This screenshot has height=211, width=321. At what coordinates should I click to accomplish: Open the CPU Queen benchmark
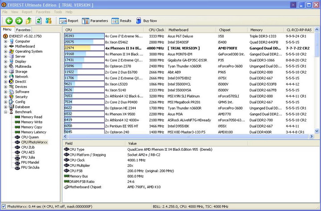[30, 137]
